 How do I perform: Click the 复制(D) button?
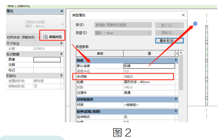pyautogui.click(x=170, y=33)
